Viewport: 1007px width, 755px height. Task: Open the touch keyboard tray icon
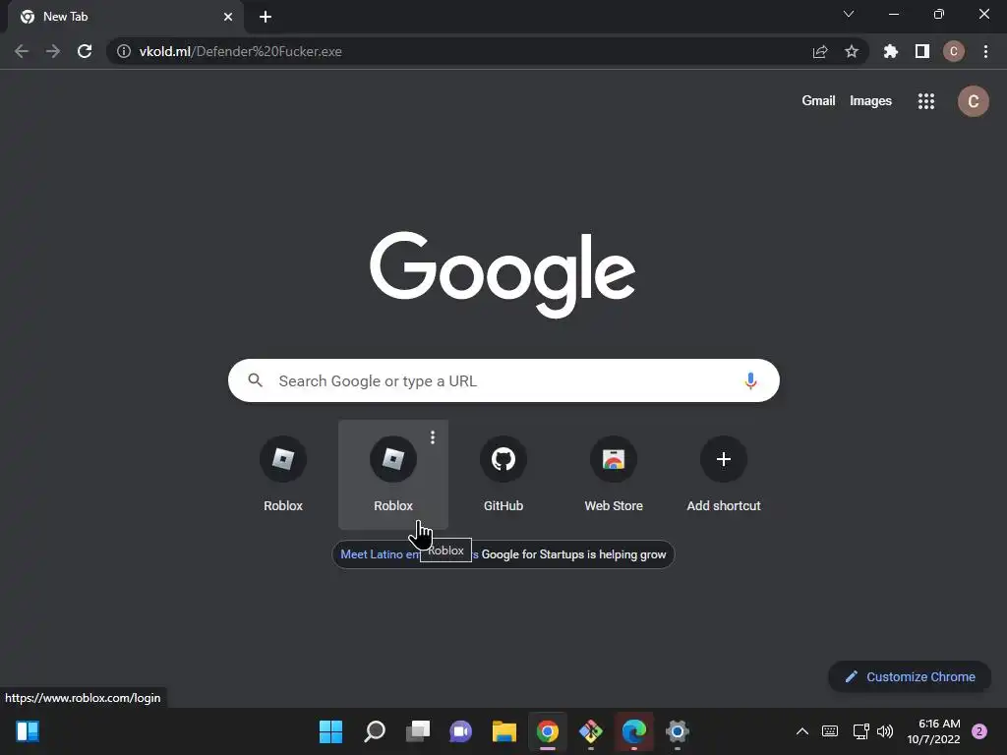click(x=830, y=731)
